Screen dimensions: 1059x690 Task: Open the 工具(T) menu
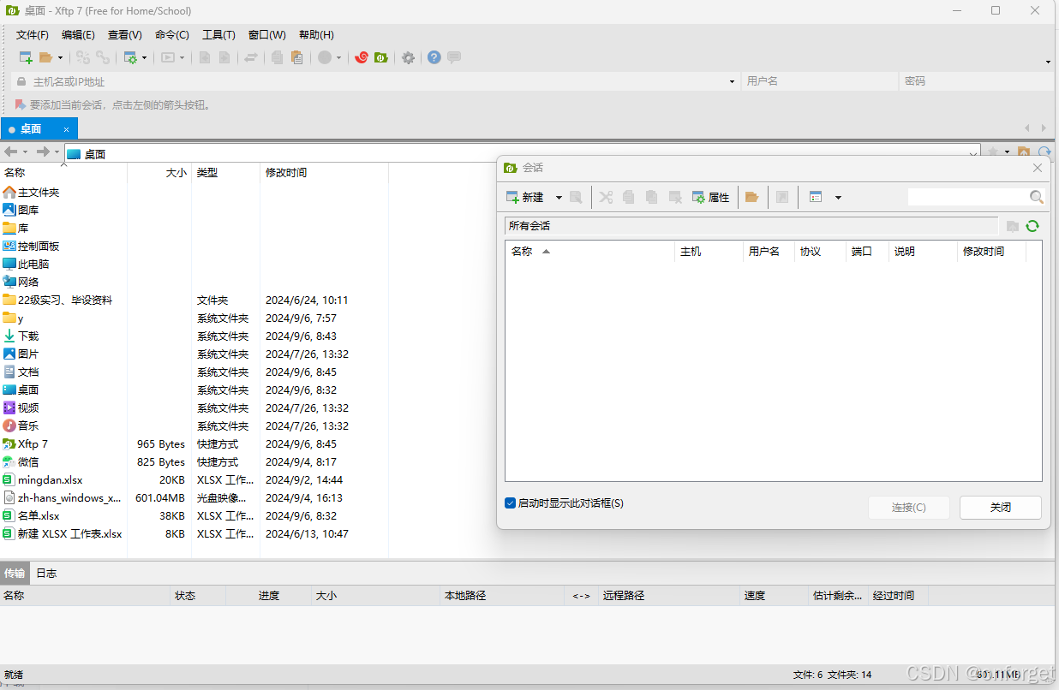pyautogui.click(x=218, y=35)
